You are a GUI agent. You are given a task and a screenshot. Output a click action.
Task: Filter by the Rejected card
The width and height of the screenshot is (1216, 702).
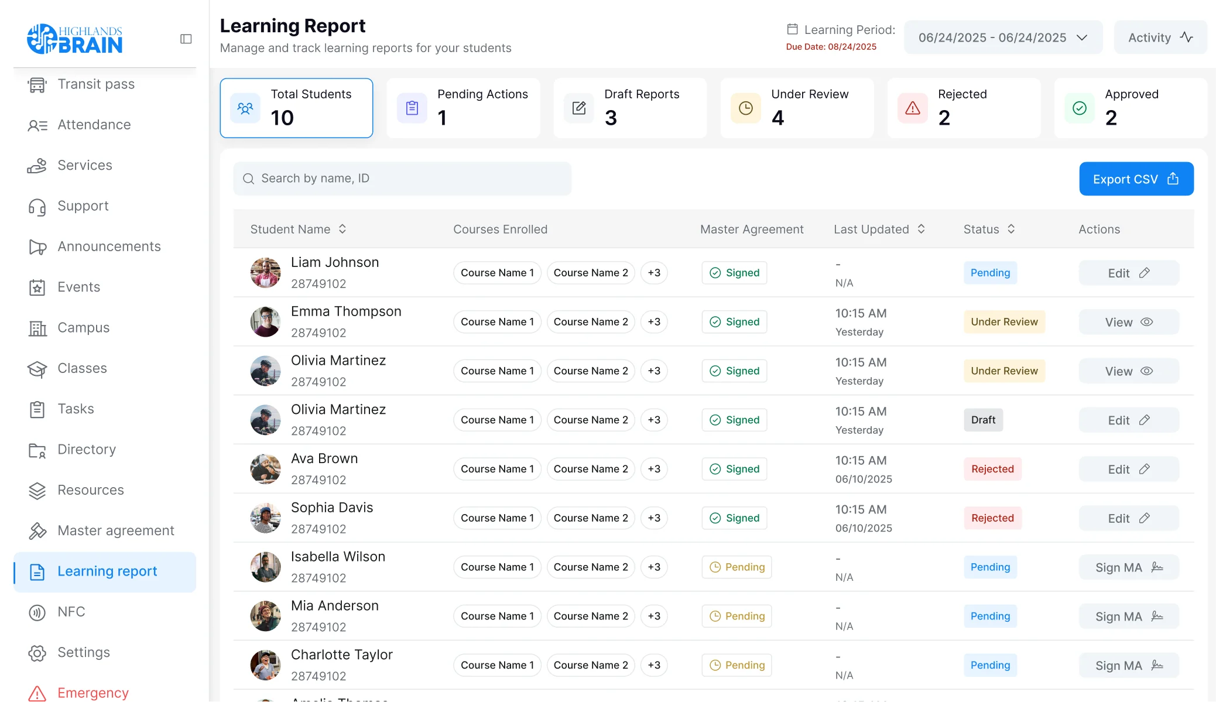pos(964,108)
